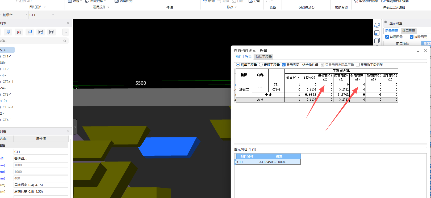
Task: Close the property list panel
Action: click(68, 131)
